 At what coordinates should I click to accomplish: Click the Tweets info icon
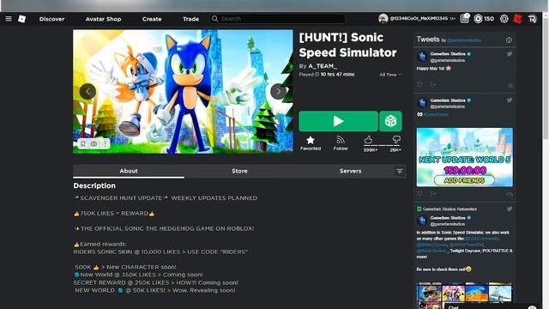coord(509,40)
